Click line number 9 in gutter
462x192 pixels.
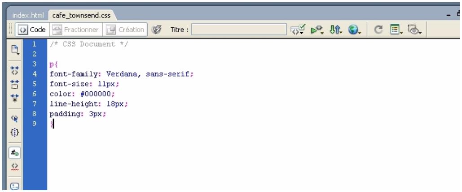35,124
